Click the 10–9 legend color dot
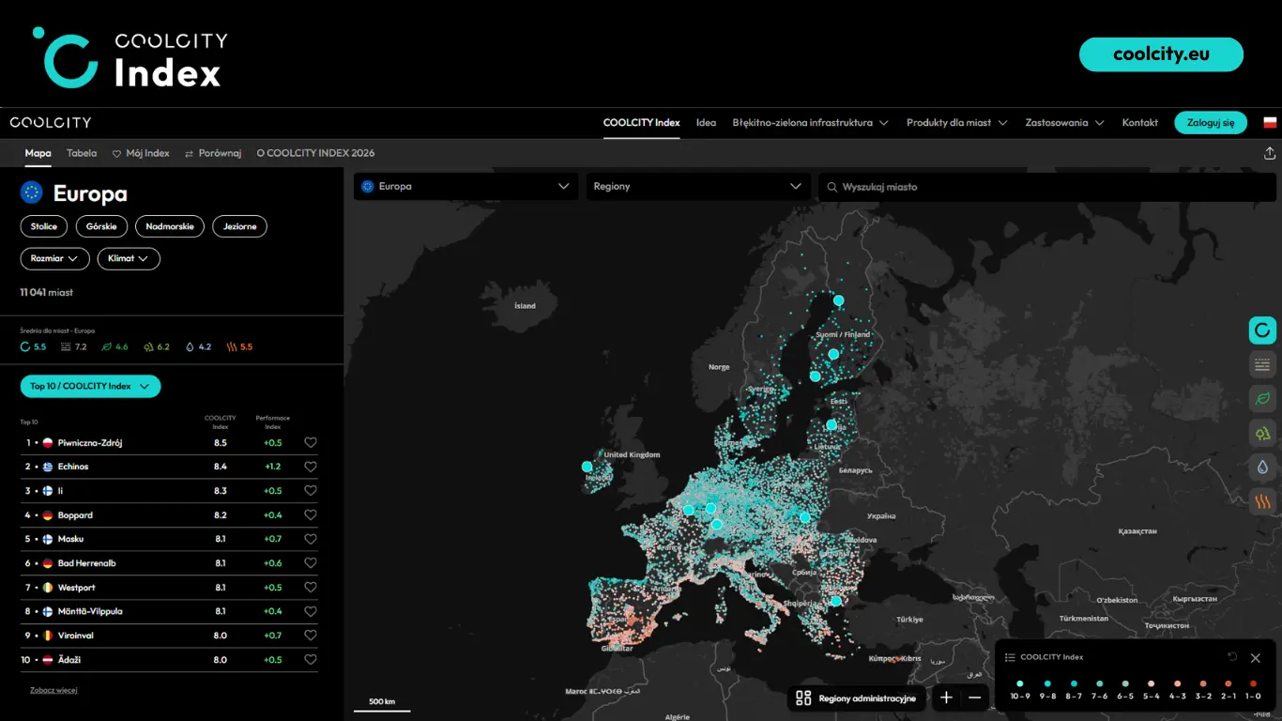 point(1019,683)
